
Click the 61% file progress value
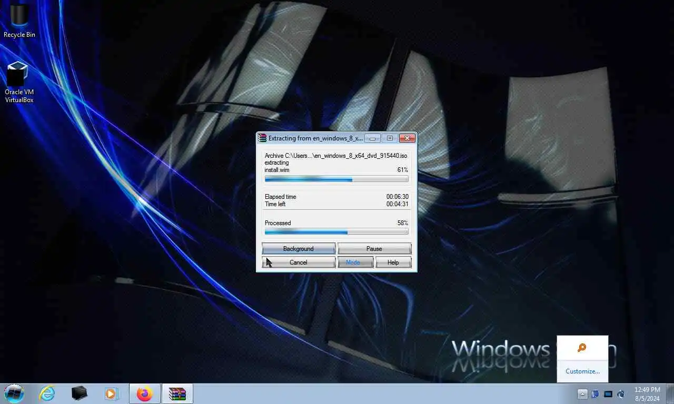tap(403, 170)
